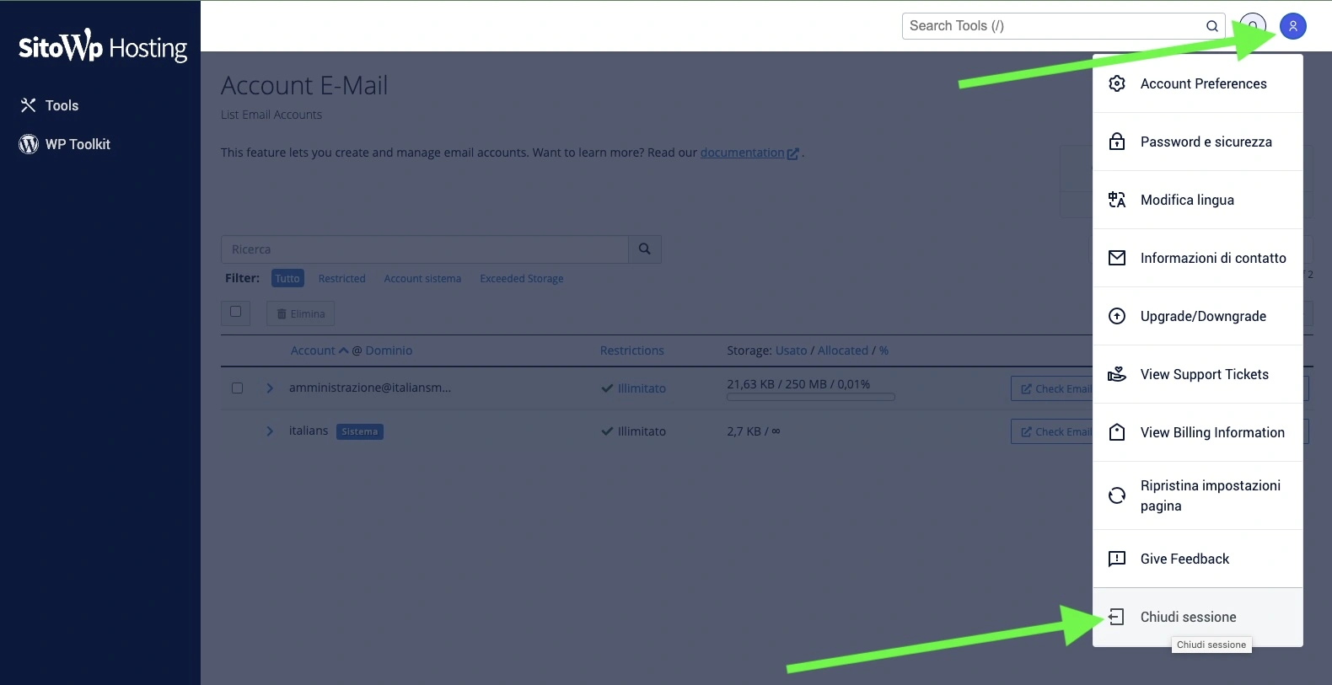
Task: Toggle the select-all accounts checkbox
Action: [x=235, y=312]
